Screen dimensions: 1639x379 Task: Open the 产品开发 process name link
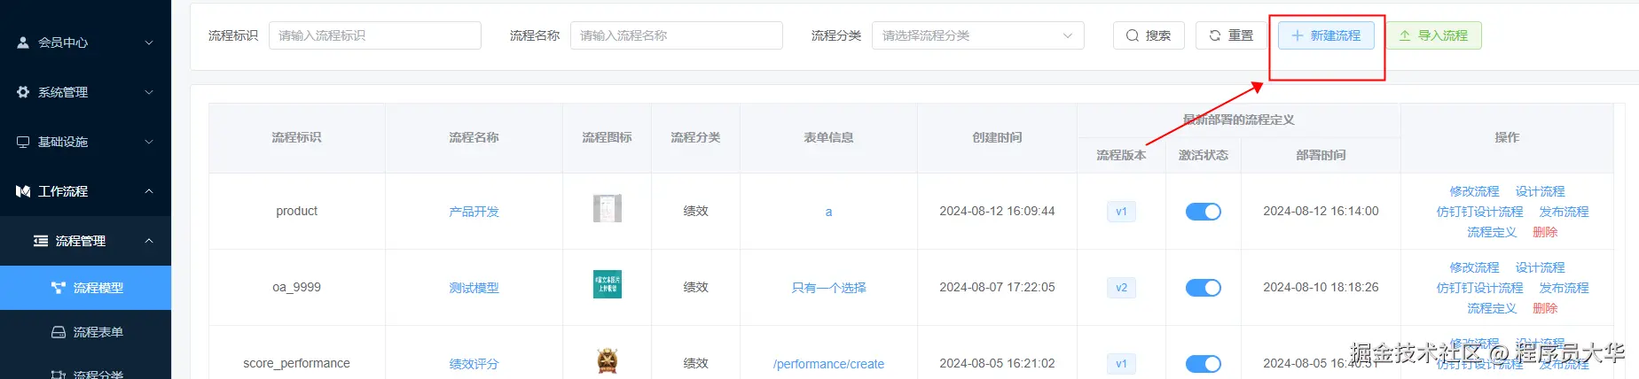474,212
